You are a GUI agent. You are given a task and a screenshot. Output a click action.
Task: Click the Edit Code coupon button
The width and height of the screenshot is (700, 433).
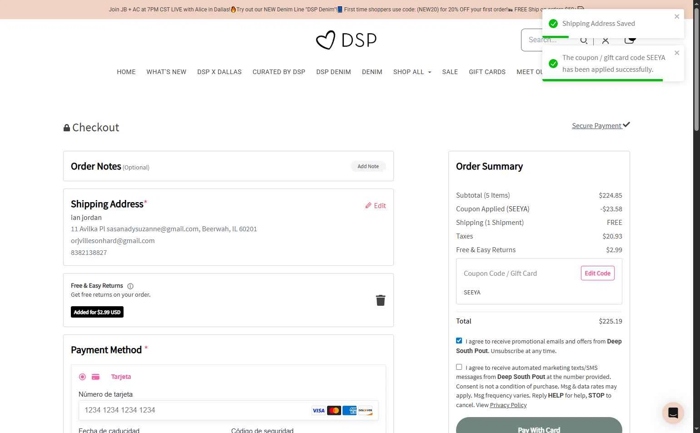597,273
